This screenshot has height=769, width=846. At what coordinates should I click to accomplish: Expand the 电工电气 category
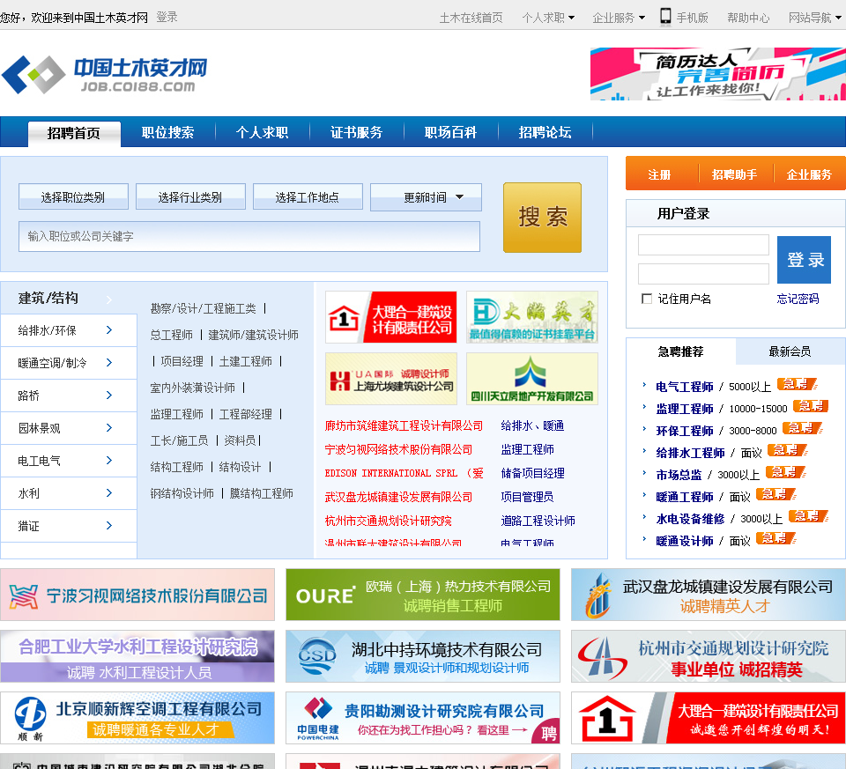69,461
